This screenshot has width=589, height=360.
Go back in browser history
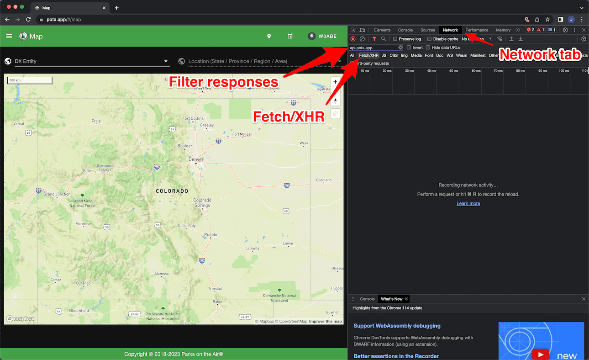tap(7, 20)
